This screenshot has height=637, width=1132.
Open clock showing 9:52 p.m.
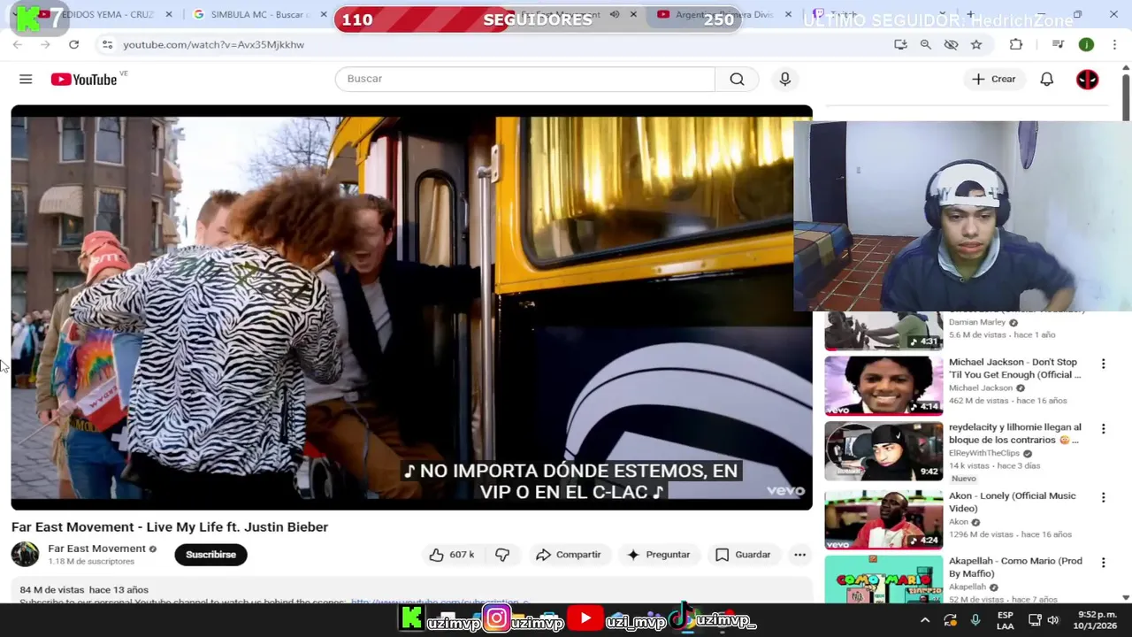tap(1097, 620)
